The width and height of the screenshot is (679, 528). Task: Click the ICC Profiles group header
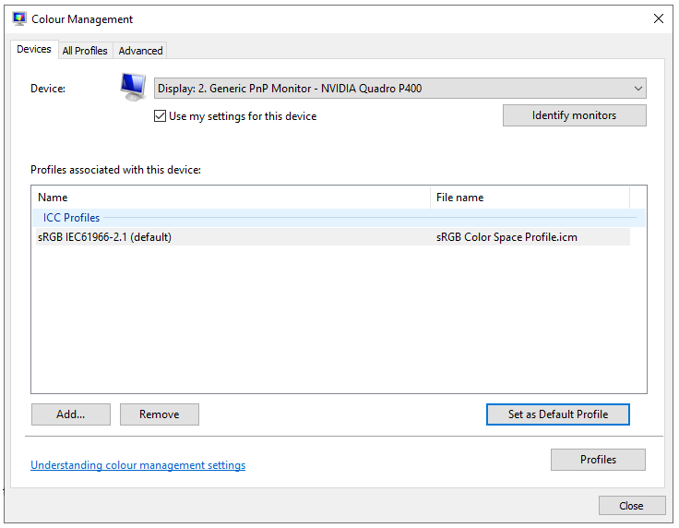(339, 218)
